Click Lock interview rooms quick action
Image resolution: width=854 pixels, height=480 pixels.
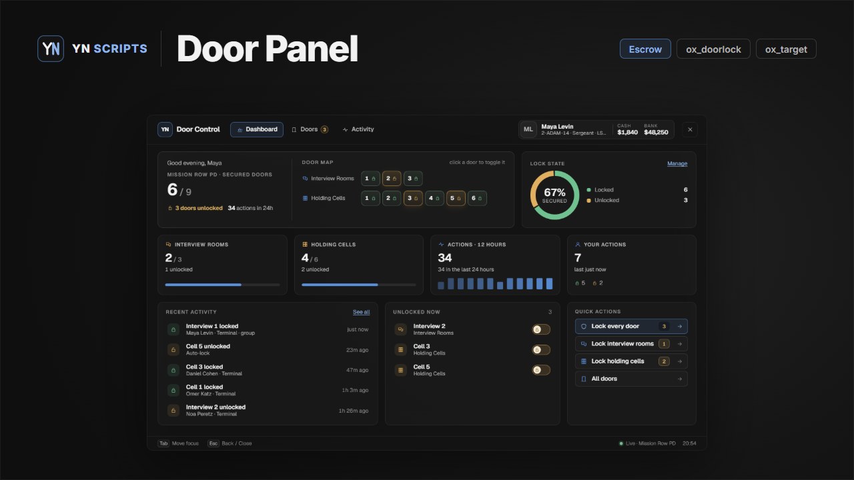pos(631,344)
